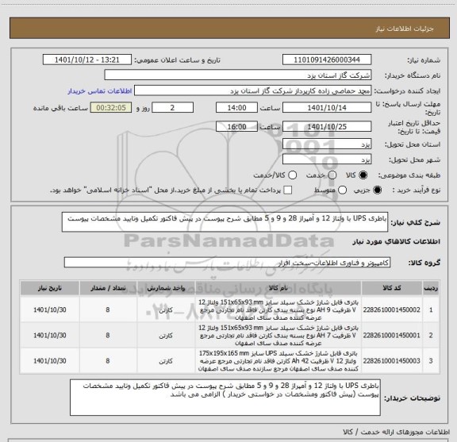This screenshot has width=457, height=442.
Task: Select the خدمت radio button
Action: [x=332, y=175]
